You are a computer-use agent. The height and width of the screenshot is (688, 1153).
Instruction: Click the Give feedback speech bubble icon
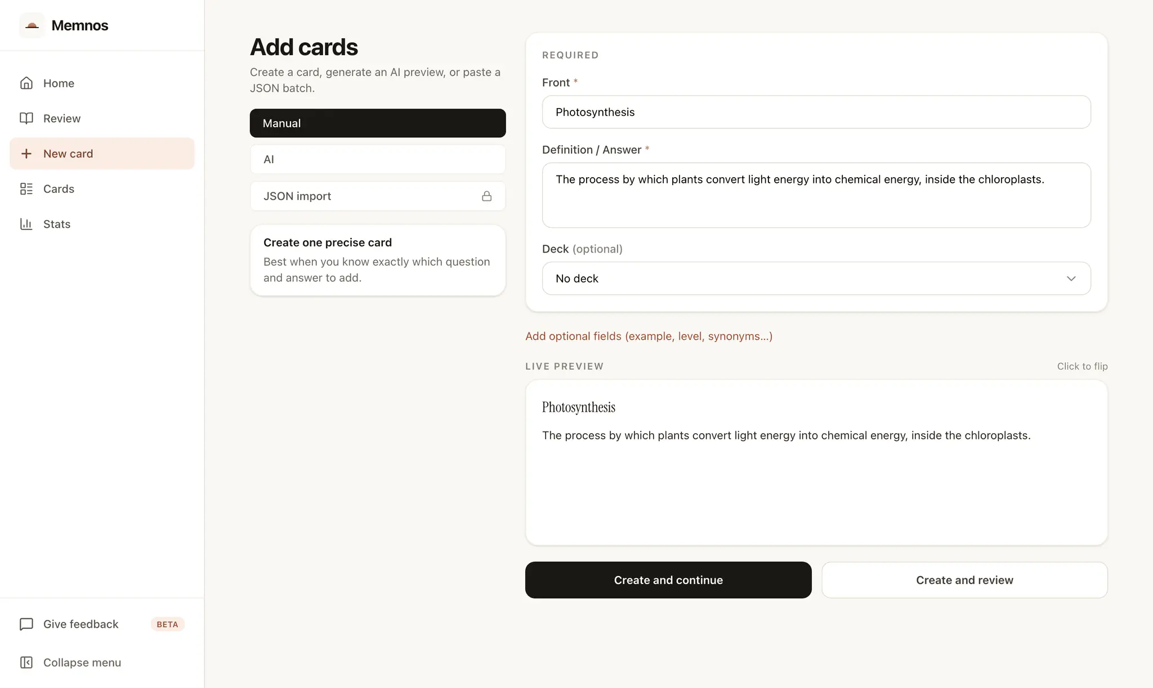(26, 624)
